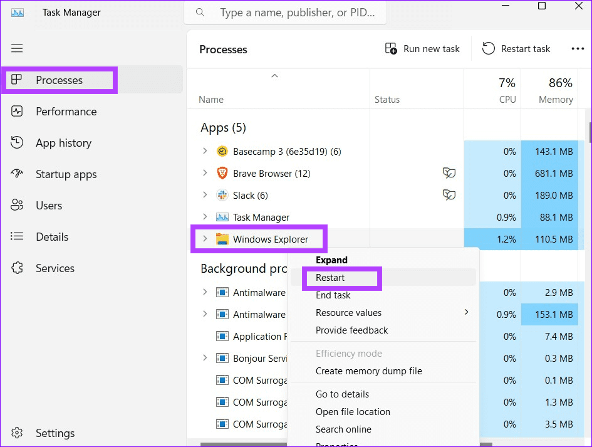
Task: Open the Services page icon
Action: point(17,268)
